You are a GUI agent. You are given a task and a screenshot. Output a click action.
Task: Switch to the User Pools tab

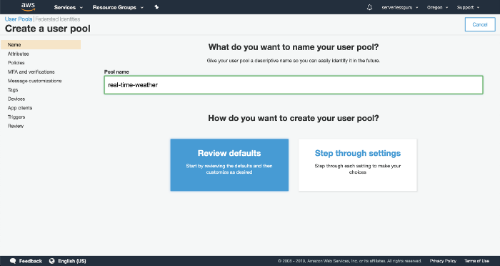(x=19, y=19)
